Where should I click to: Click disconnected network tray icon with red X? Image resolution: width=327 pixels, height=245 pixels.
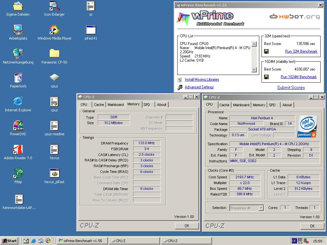[x=306, y=241]
